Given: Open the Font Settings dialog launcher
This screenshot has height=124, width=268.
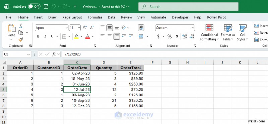Looking at the screenshot, I should (x=95, y=46).
